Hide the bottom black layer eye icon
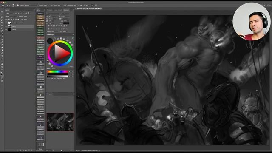The image size is (272, 153). click(x=6, y=29)
